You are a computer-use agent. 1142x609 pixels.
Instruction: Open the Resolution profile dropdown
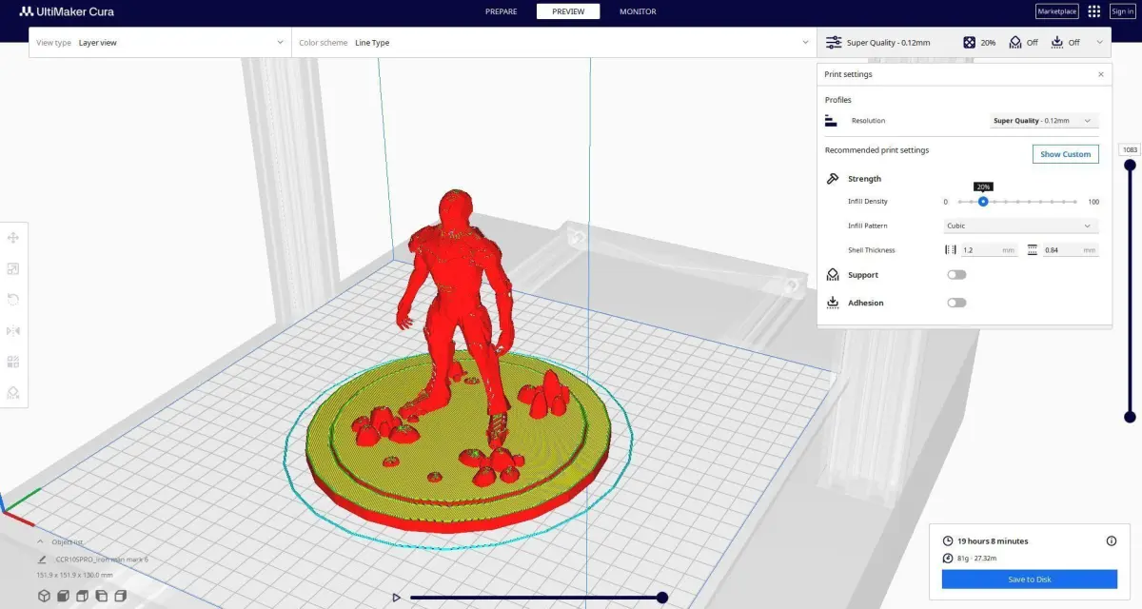click(1044, 121)
